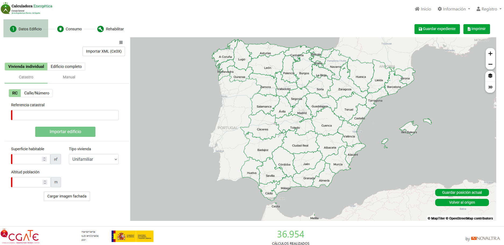
Task: Click the Granada map label
Action: [x=309, y=178]
